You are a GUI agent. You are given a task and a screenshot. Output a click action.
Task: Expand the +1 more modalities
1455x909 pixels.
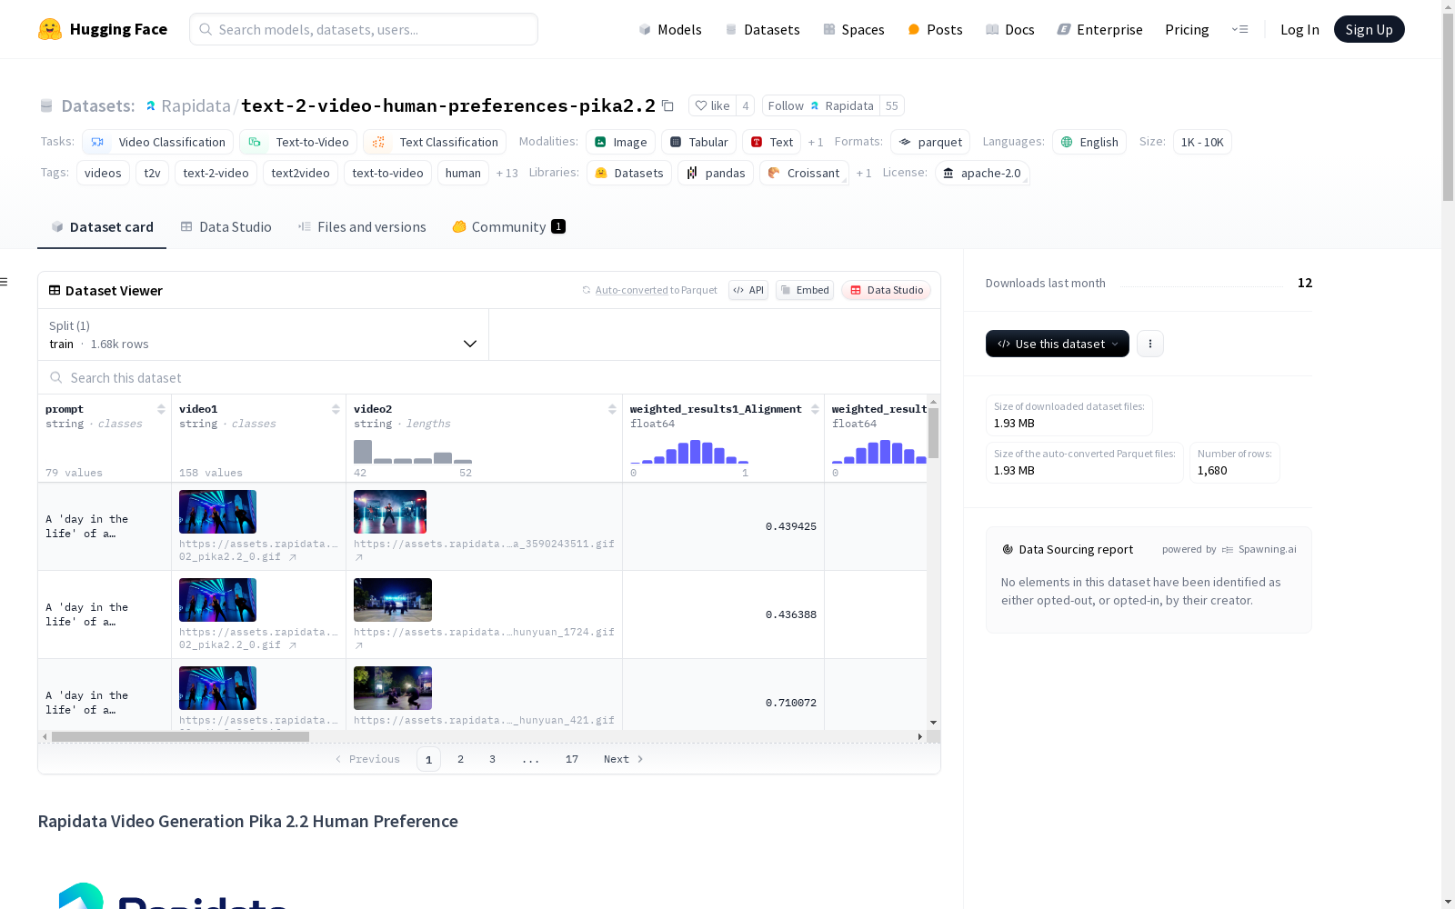point(816,142)
